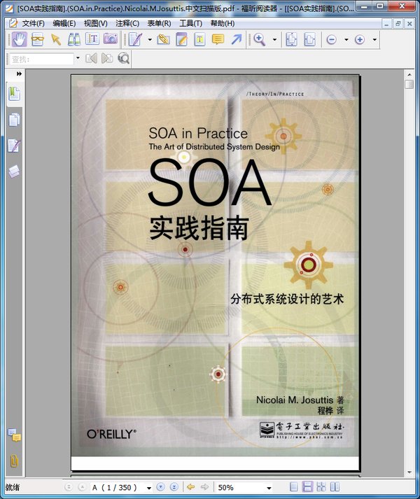Select the Hand tool
Image resolution: width=420 pixels, height=499 pixels.
(x=19, y=40)
